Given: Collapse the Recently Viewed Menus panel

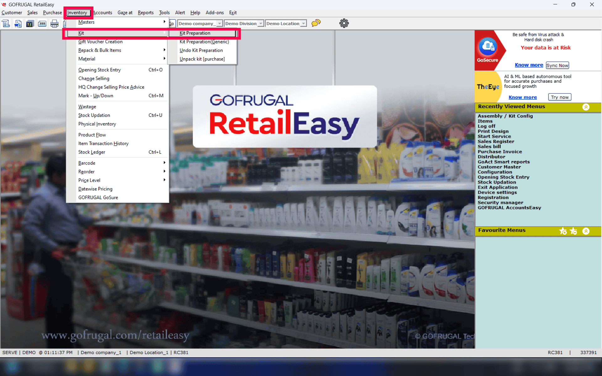Looking at the screenshot, I should tap(586, 107).
